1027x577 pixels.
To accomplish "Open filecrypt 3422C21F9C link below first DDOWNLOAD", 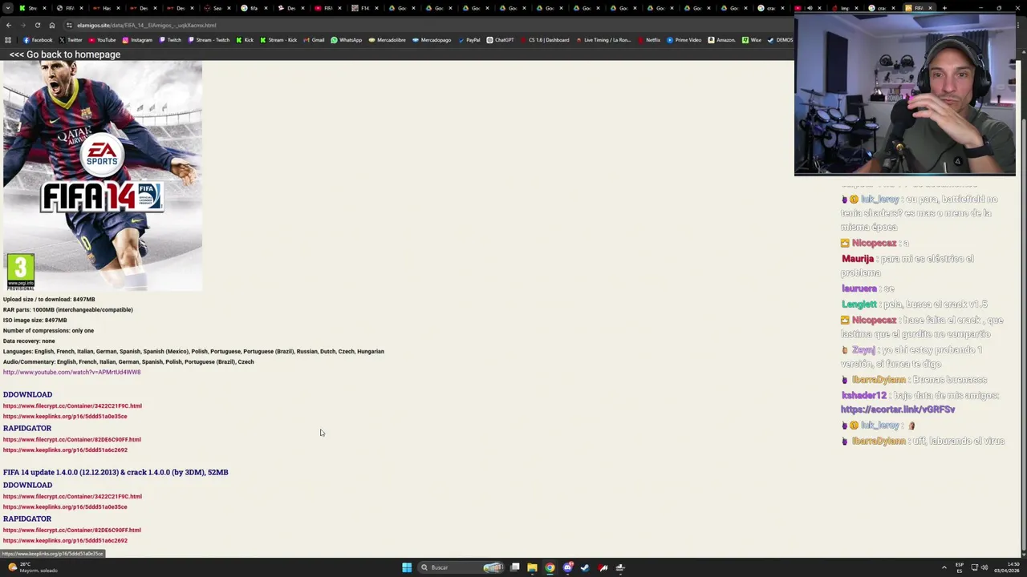I will (72, 406).
